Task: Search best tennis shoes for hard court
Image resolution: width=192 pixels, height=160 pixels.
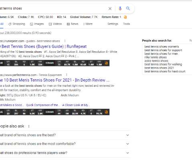Action: (x=165, y=72)
